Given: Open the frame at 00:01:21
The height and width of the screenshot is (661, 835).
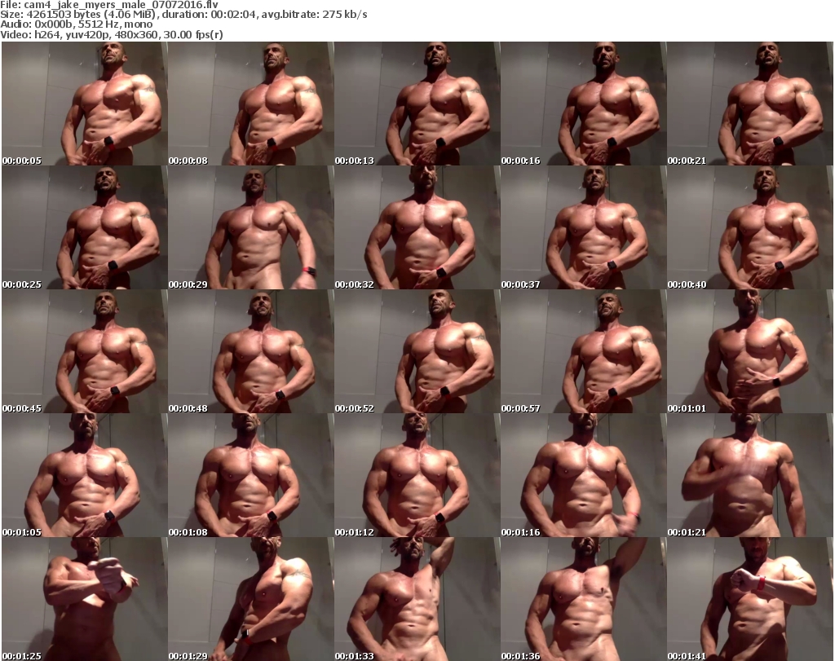Looking at the screenshot, I should [750, 475].
